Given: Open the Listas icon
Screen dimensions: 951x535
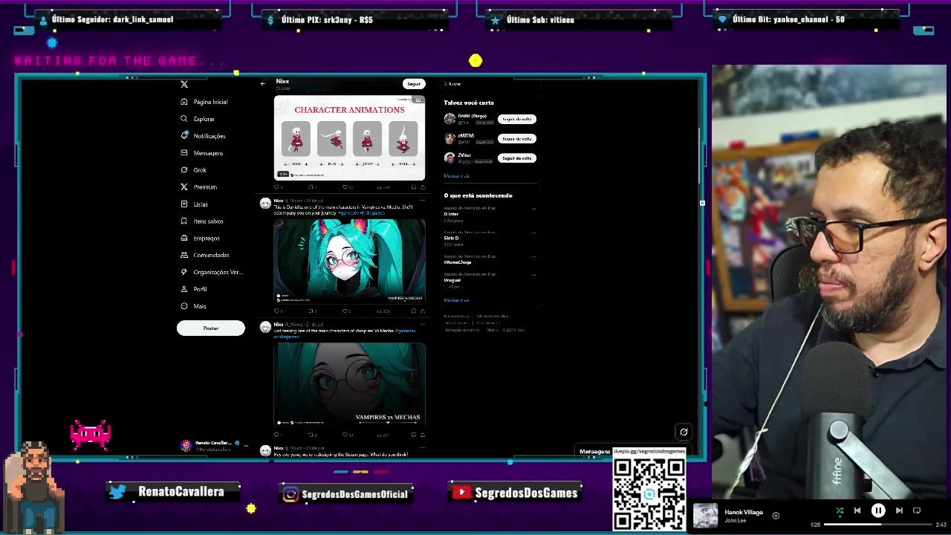Looking at the screenshot, I should pos(184,204).
